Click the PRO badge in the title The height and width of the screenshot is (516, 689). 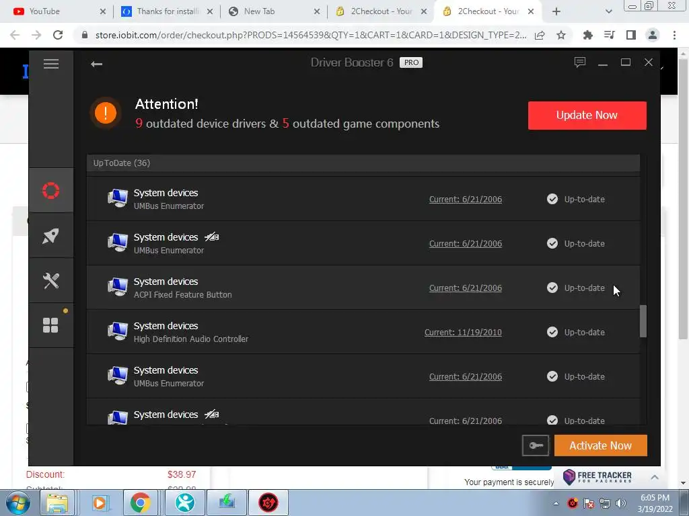tap(411, 62)
